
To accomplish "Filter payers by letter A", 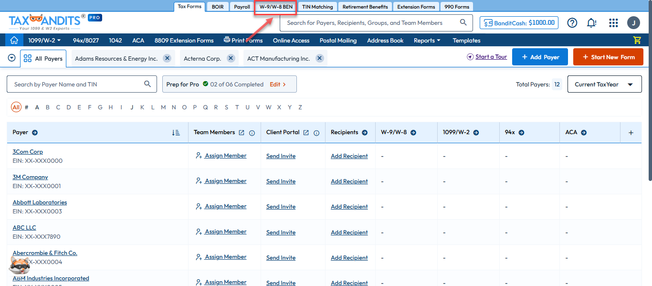I will pyautogui.click(x=37, y=107).
